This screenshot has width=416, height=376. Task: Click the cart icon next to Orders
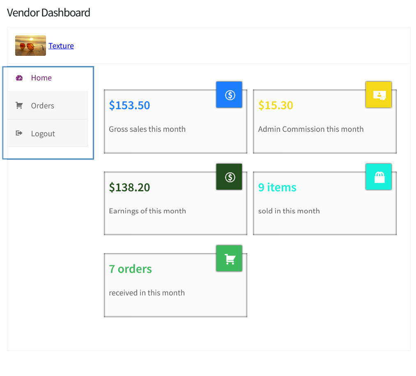click(x=19, y=105)
